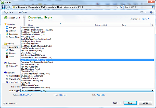Choose Excel Binary Workbook (*.xlsb) type
The width and height of the screenshot is (156, 108).
tap(87, 32)
